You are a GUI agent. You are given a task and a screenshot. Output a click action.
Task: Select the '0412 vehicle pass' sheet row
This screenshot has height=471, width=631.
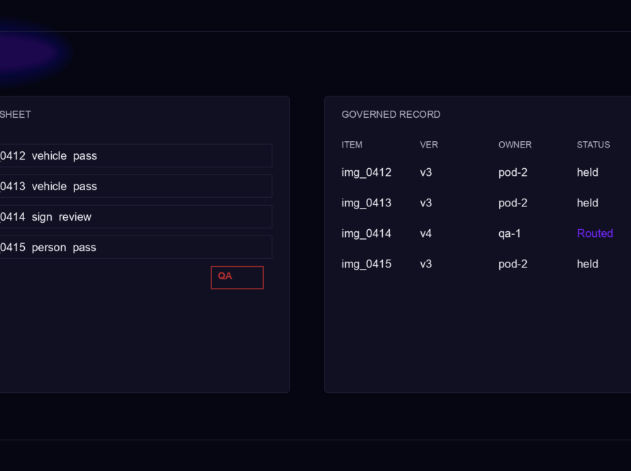click(136, 155)
